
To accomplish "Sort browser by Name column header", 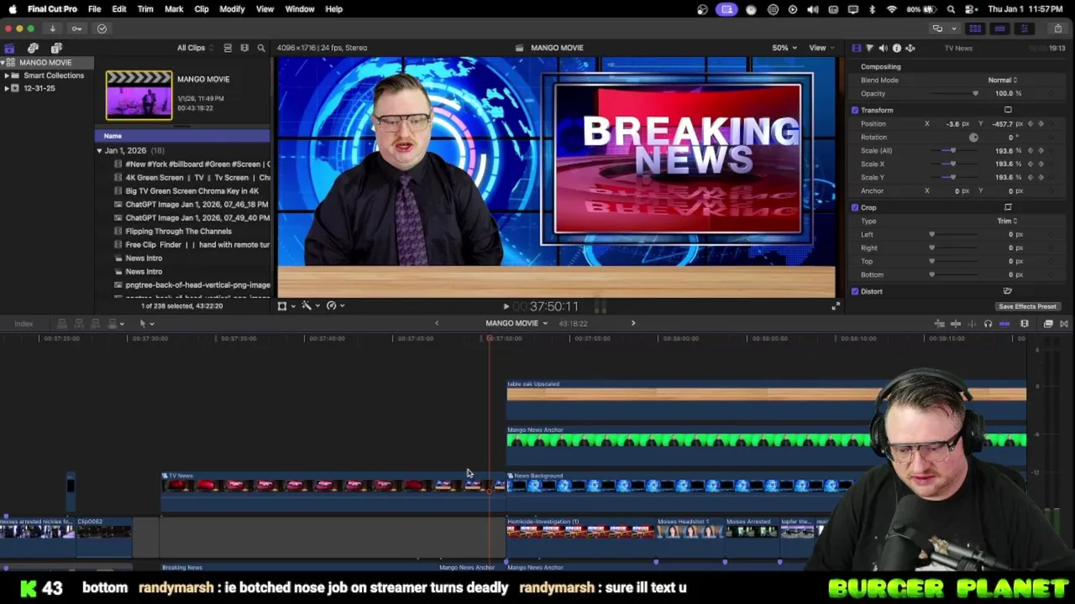I will (x=183, y=136).
